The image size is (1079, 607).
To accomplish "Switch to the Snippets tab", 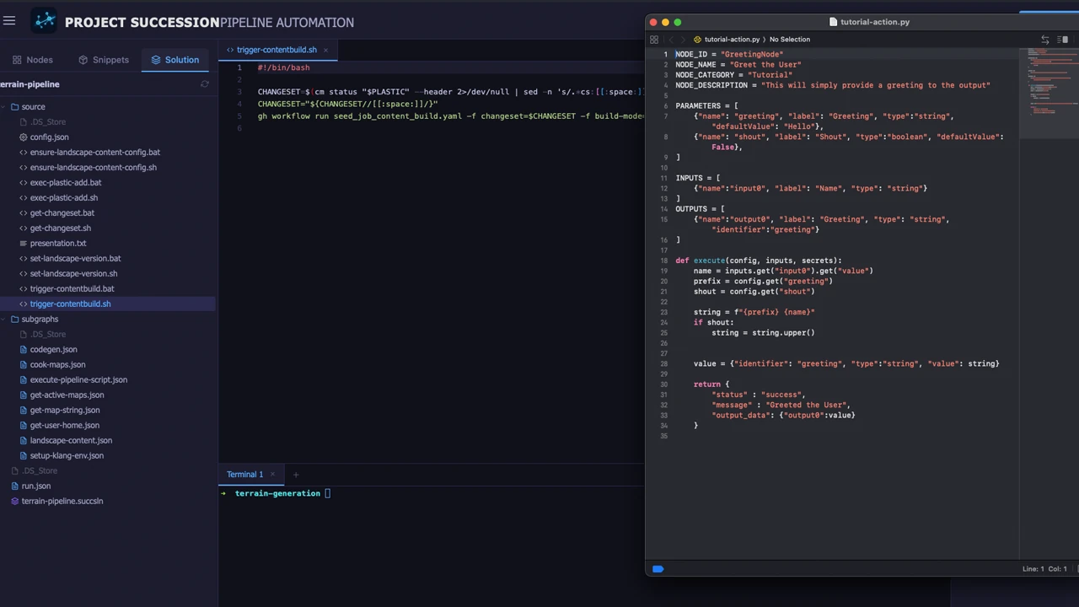I will click(x=103, y=60).
